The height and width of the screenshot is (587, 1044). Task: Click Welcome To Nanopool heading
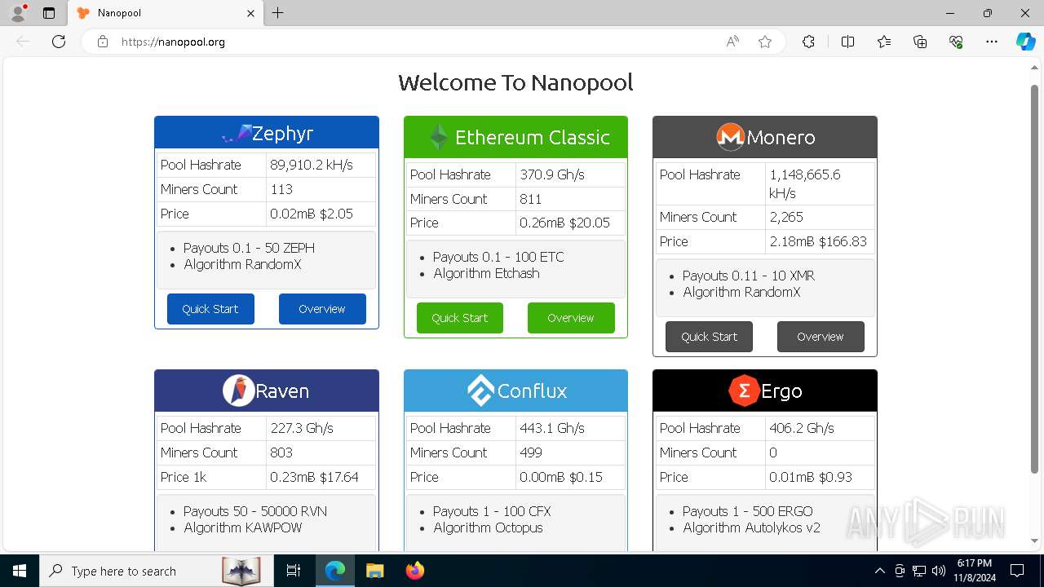(x=515, y=82)
